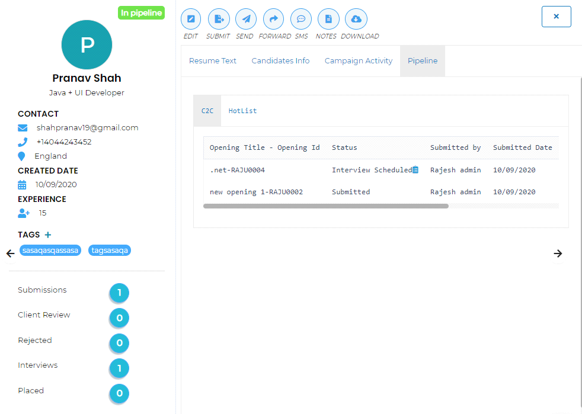Click the Rejected count badge
Screen dimensions: 582x414
point(119,343)
